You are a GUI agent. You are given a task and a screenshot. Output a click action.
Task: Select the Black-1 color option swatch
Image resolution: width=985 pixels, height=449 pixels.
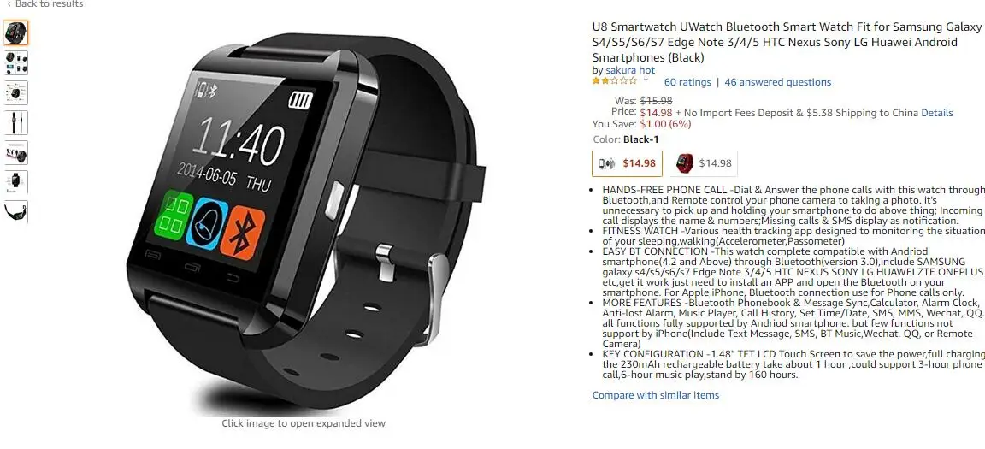click(x=627, y=163)
